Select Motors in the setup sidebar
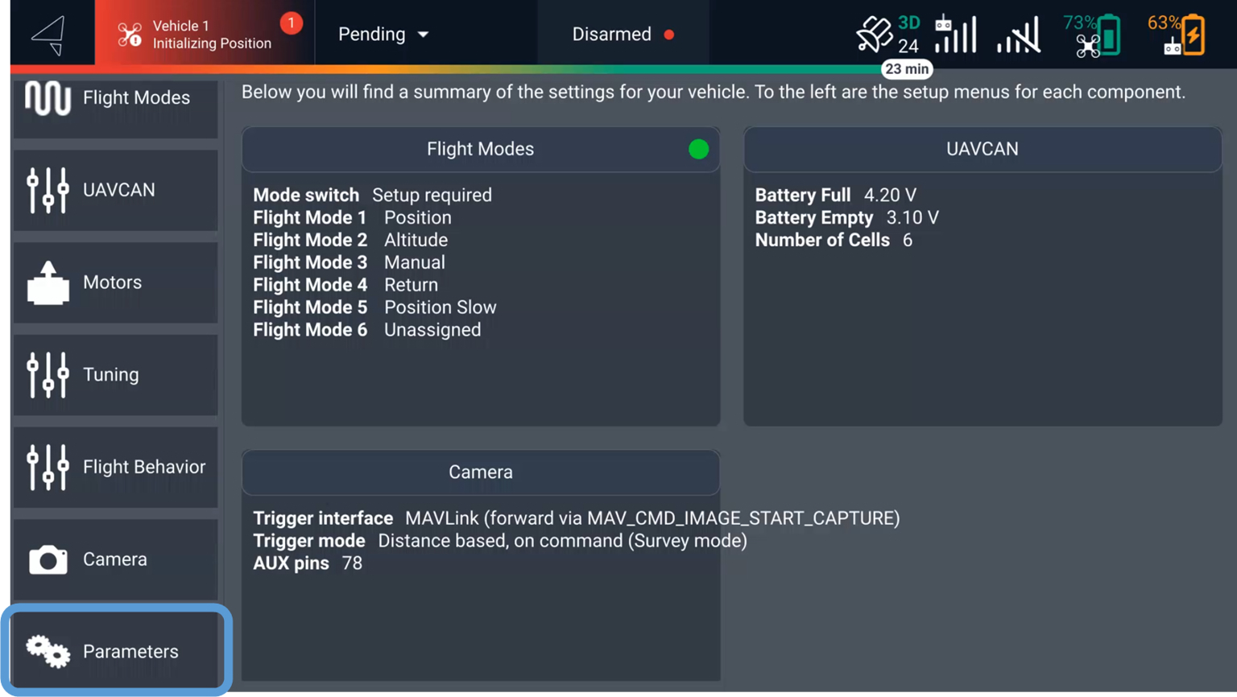 coord(115,283)
